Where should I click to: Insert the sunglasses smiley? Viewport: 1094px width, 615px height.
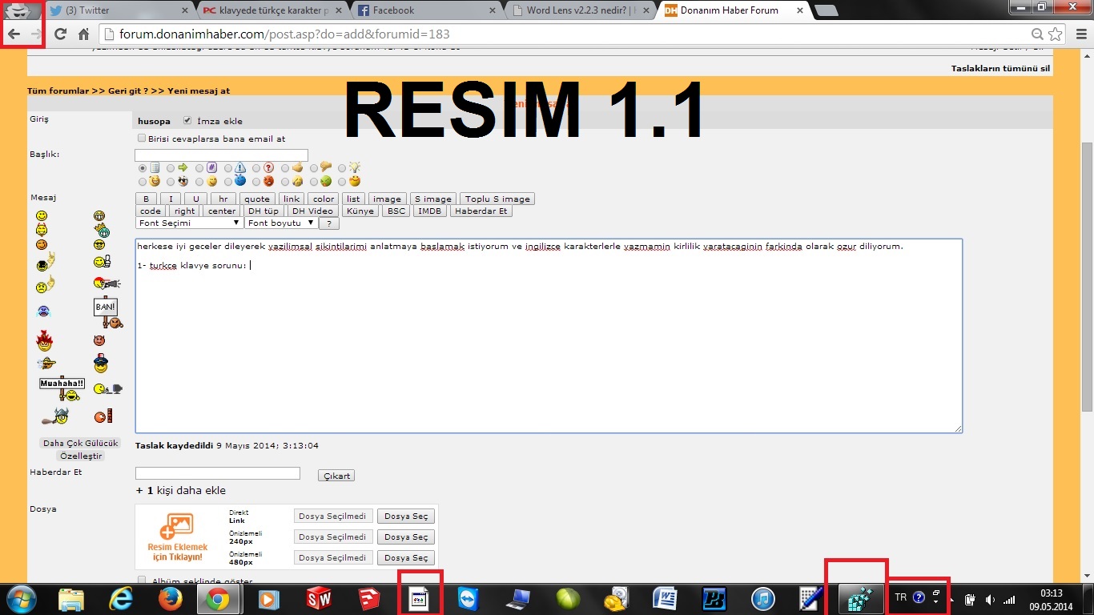click(x=99, y=245)
